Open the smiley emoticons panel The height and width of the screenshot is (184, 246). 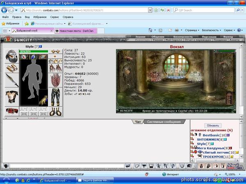pos(182,166)
